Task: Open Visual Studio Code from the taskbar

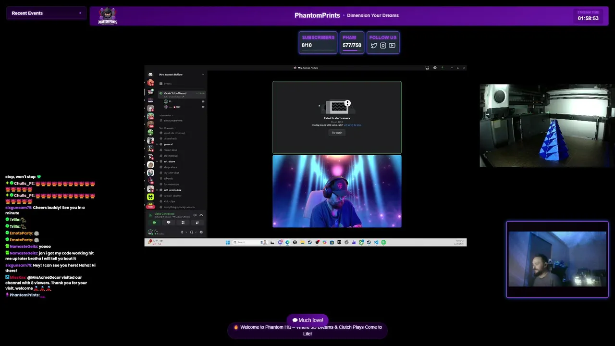Action: (x=376, y=242)
